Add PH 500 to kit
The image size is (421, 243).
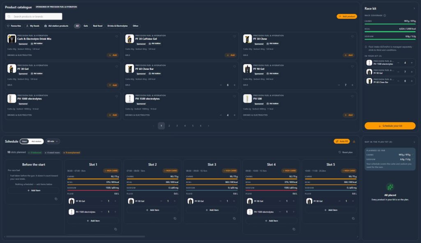coord(349,115)
